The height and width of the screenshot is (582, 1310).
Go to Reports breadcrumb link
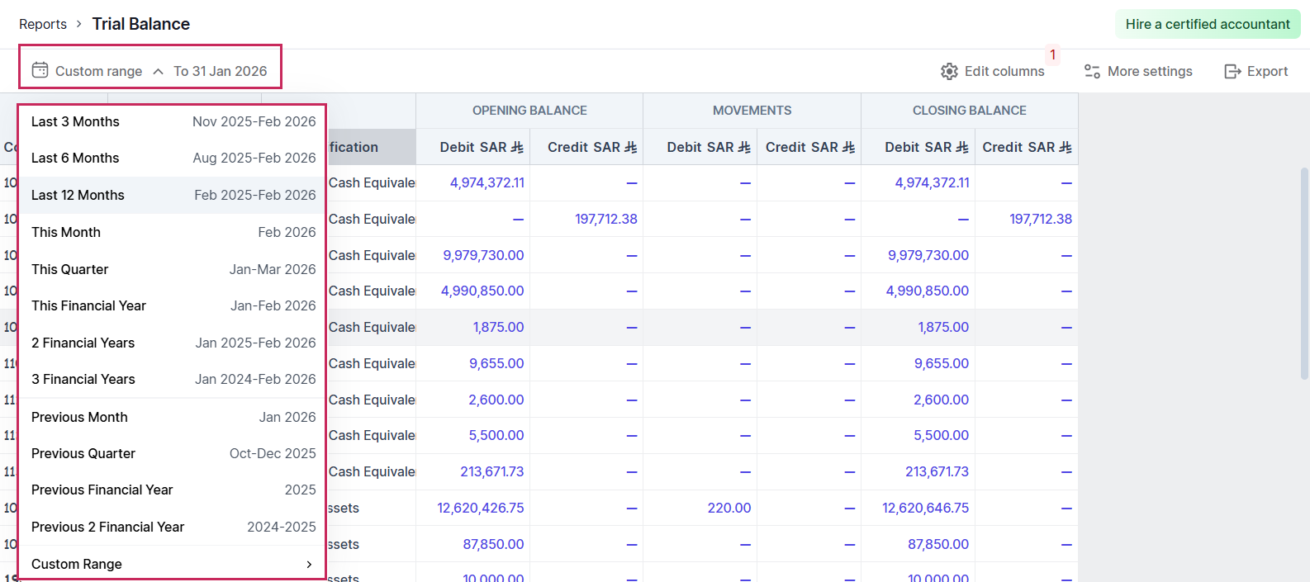43,24
